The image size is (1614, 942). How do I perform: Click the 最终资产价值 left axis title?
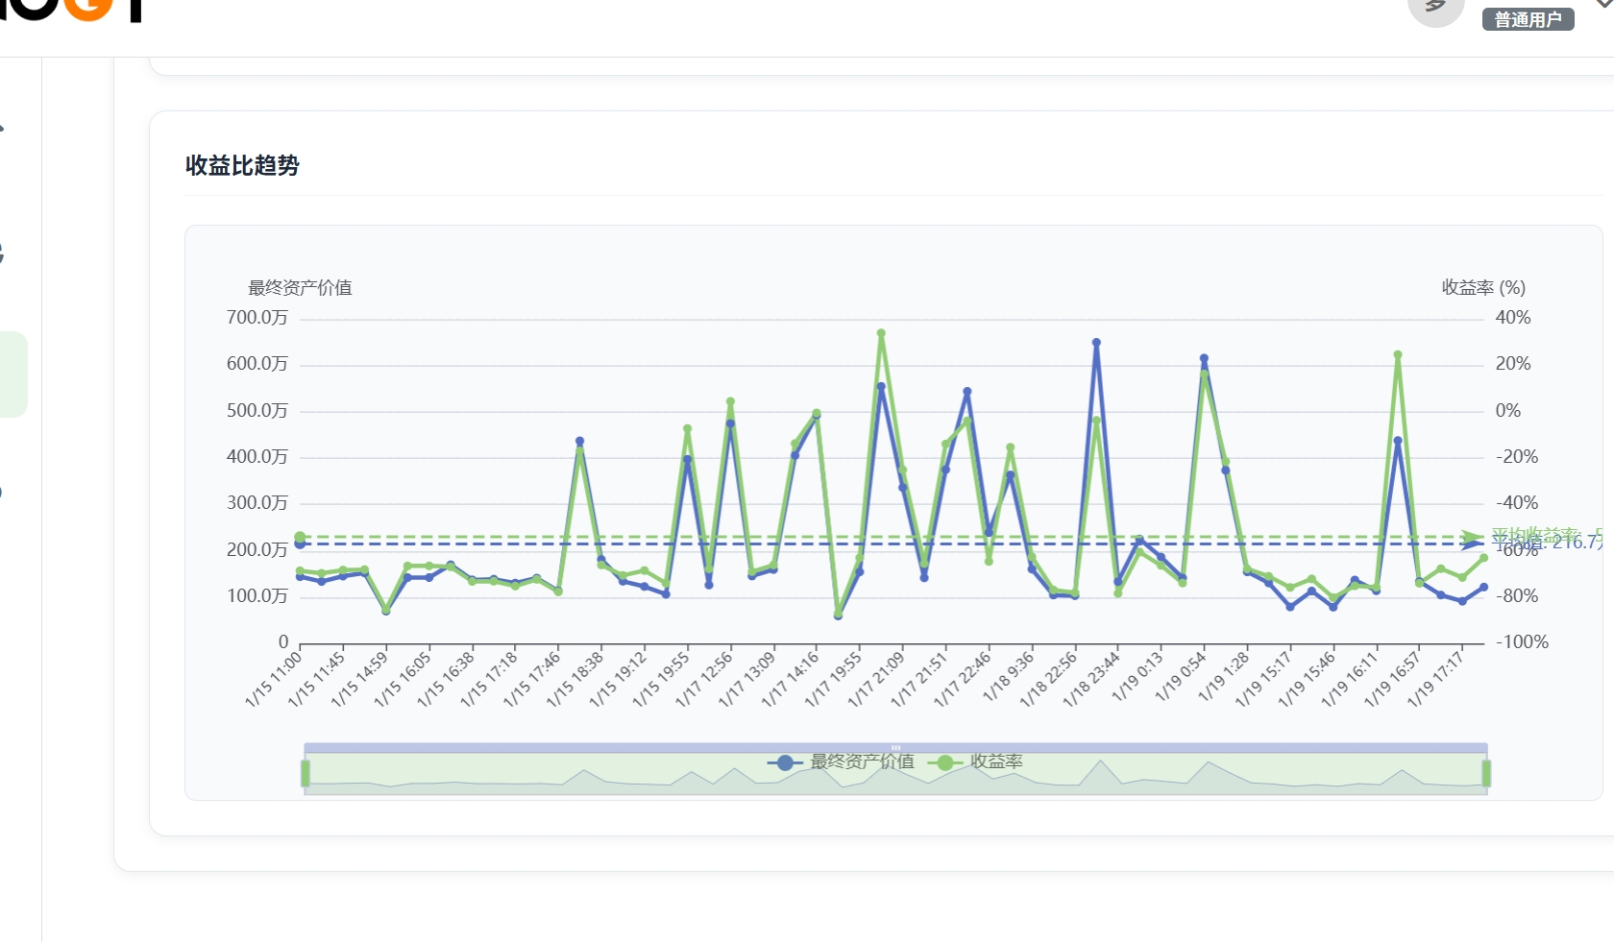click(300, 288)
